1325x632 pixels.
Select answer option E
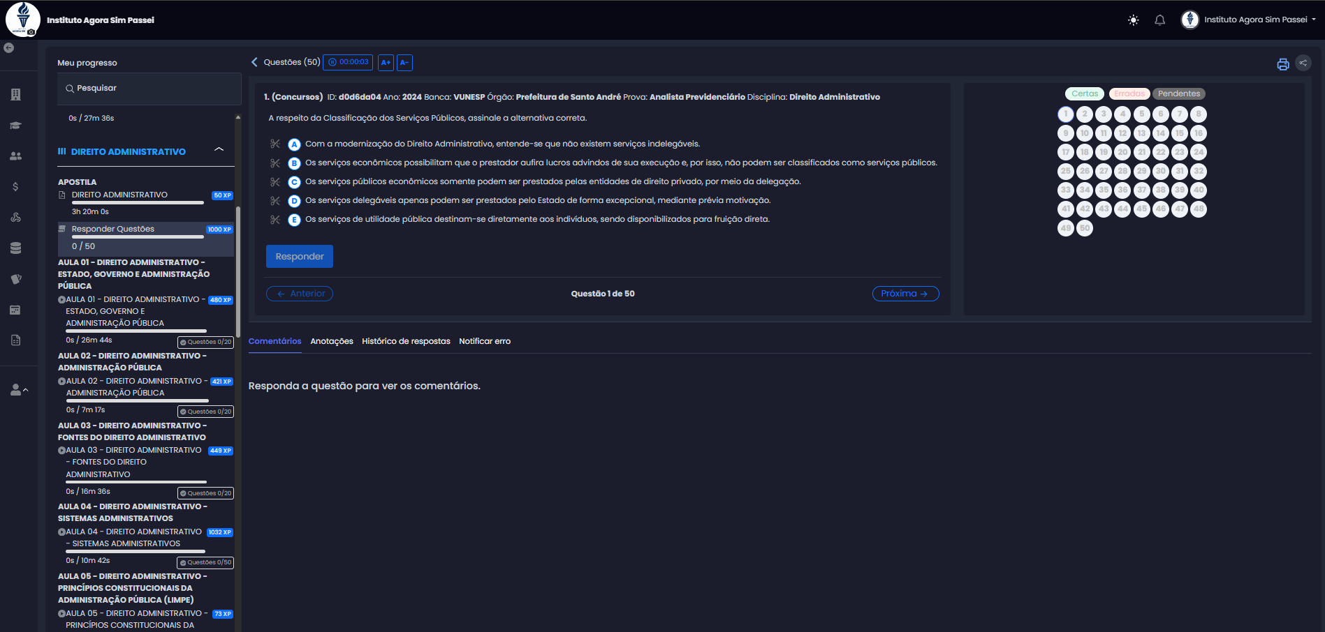tap(295, 220)
